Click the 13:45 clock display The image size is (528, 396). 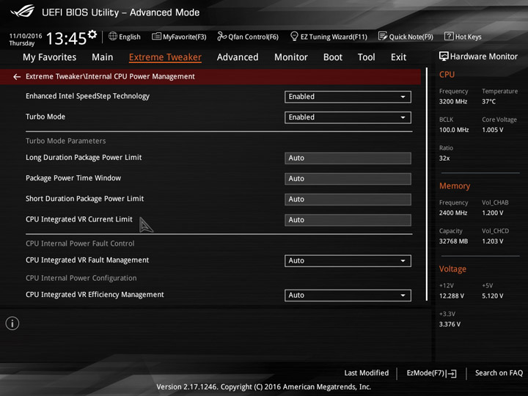click(66, 38)
